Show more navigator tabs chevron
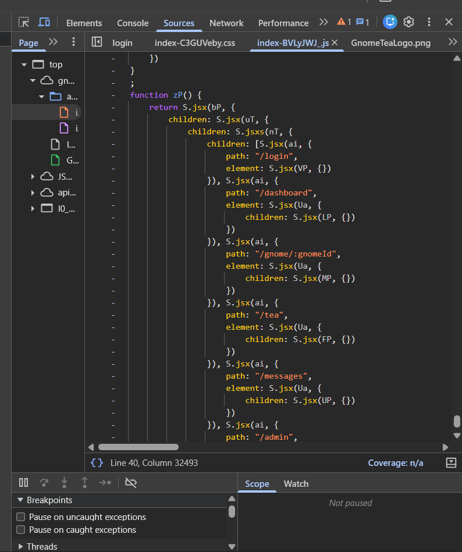Viewport: 462px width, 552px height. pos(53,42)
